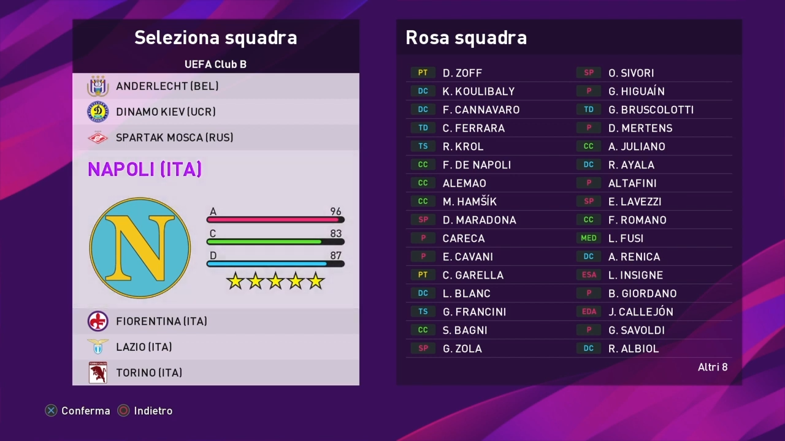This screenshot has width=785, height=441.
Task: Select the Fiorentina crest icon
Action: [x=98, y=321]
